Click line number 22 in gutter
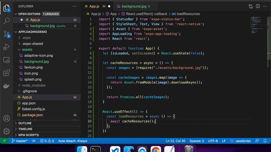This screenshot has width=271, height=152. (89, 121)
